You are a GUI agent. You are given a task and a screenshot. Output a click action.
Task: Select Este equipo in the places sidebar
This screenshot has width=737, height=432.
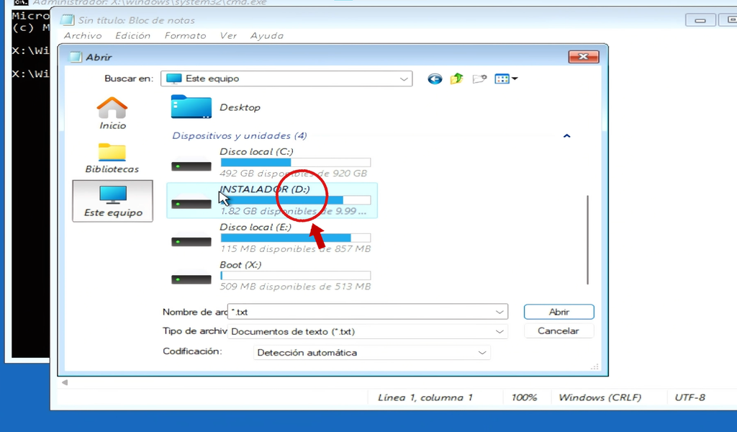coord(113,201)
